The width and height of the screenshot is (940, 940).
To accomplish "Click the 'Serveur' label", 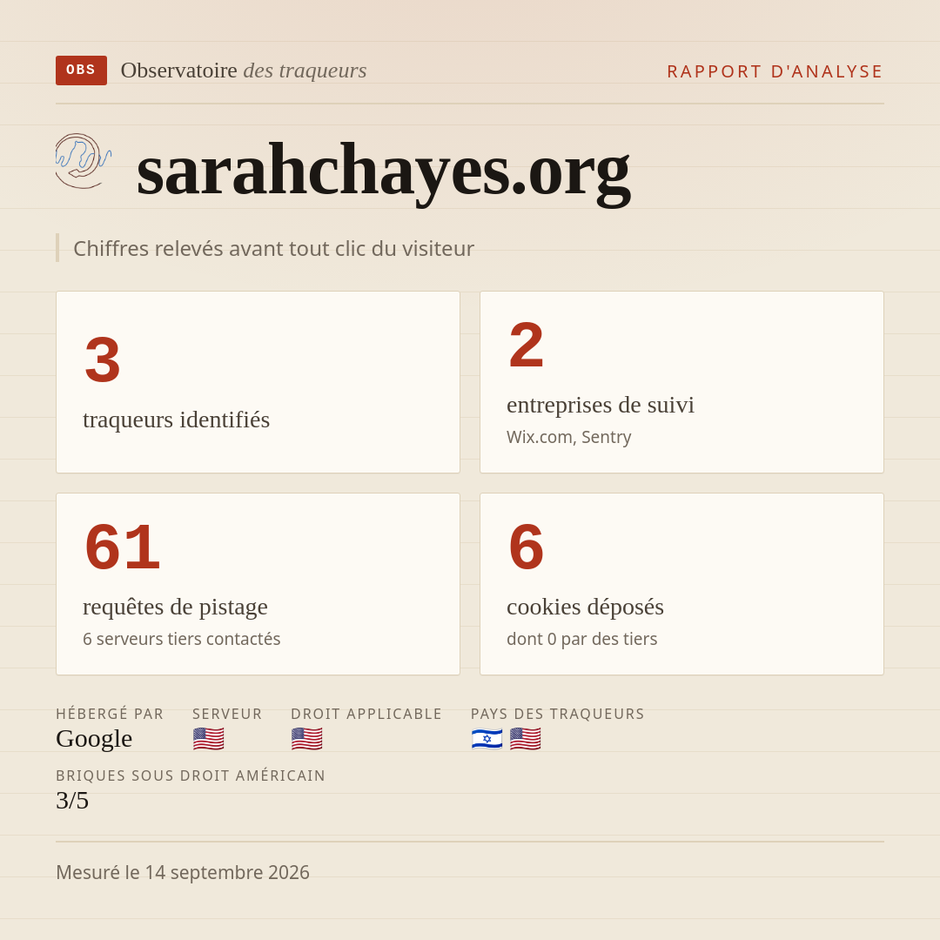I will click(227, 714).
